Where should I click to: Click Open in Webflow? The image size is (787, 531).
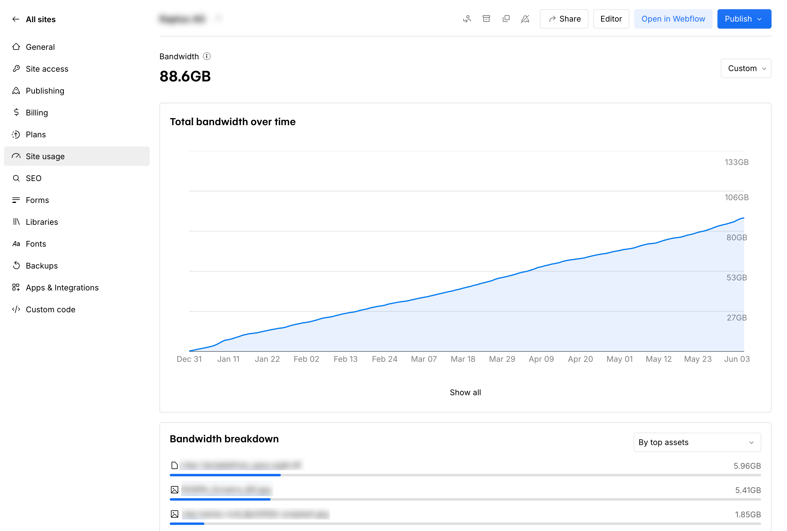click(673, 19)
